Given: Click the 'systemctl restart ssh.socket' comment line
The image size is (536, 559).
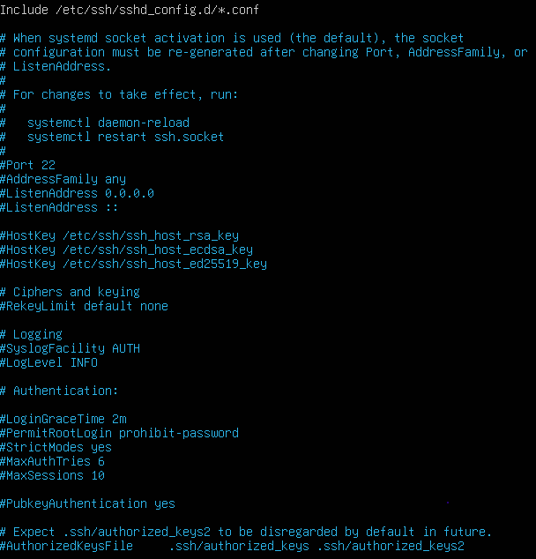Looking at the screenshot, I should [x=125, y=137].
